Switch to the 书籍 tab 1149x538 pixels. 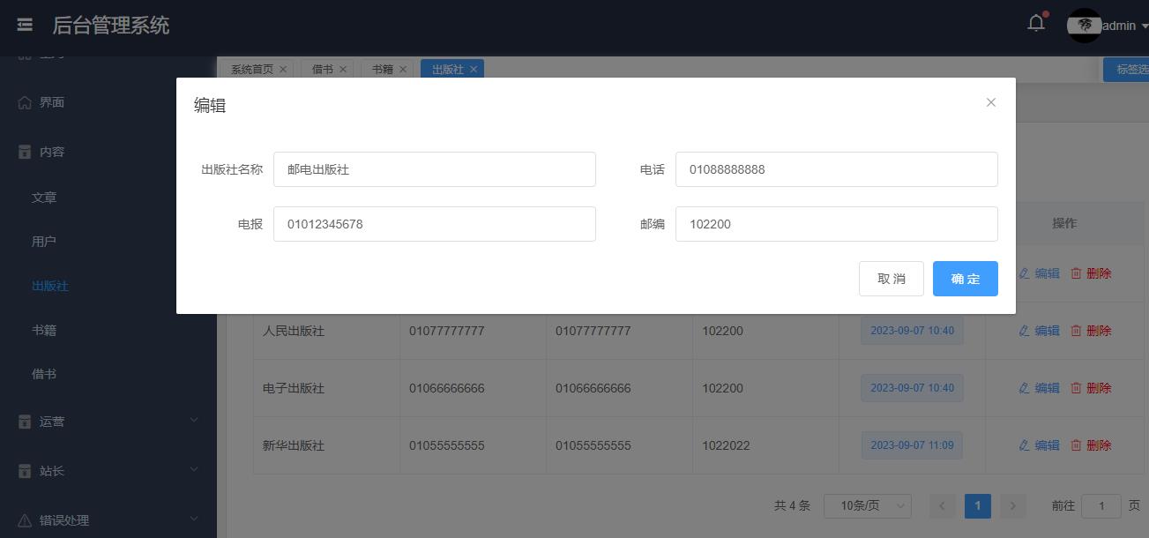[x=382, y=69]
